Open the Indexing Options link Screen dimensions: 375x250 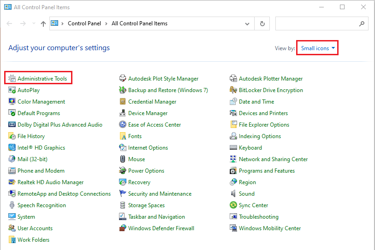(260, 136)
